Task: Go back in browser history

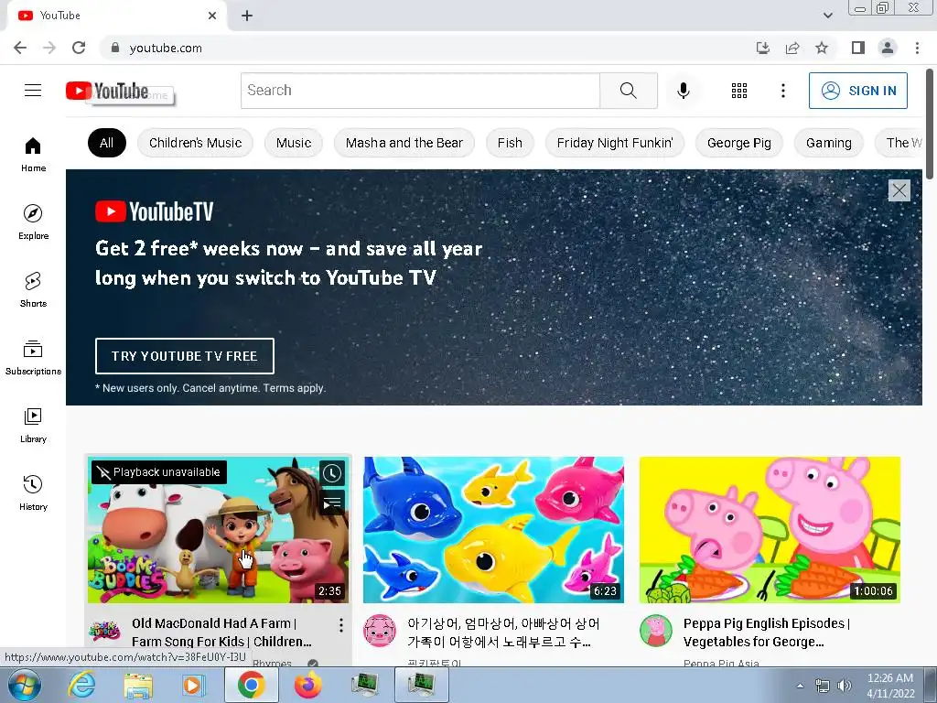Action: (20, 48)
